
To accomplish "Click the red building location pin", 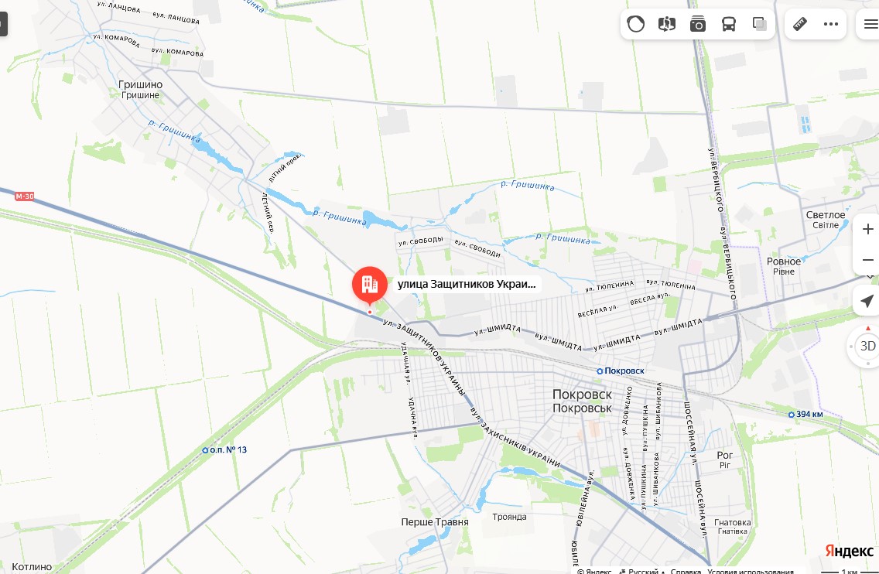I will (x=369, y=285).
